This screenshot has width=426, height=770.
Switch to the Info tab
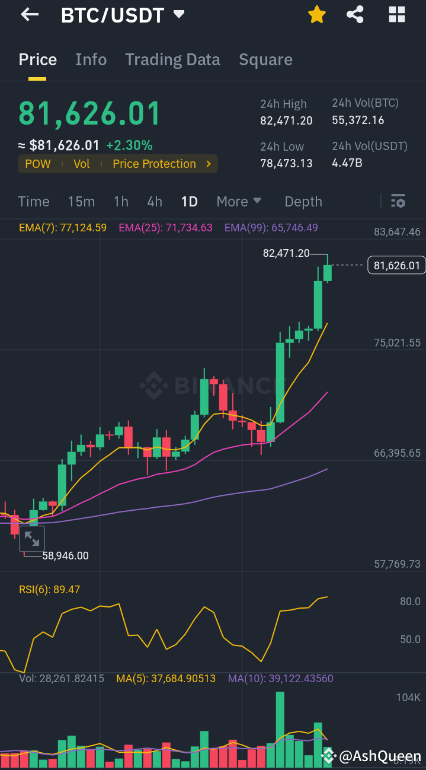[91, 59]
